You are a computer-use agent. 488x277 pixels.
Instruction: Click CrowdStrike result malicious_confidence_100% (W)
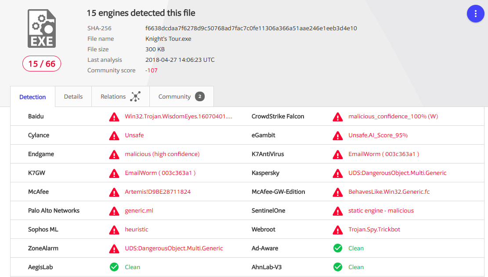pos(393,117)
